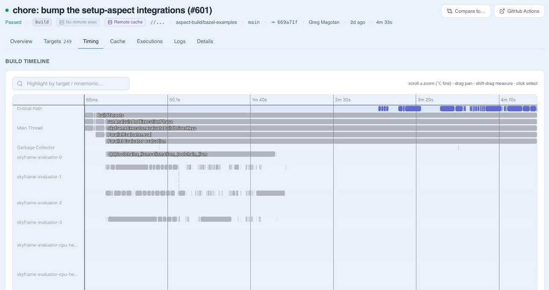Image resolution: width=549 pixels, height=290 pixels.
Task: Click the external link icon on GitHub Actions
Action: point(502,11)
